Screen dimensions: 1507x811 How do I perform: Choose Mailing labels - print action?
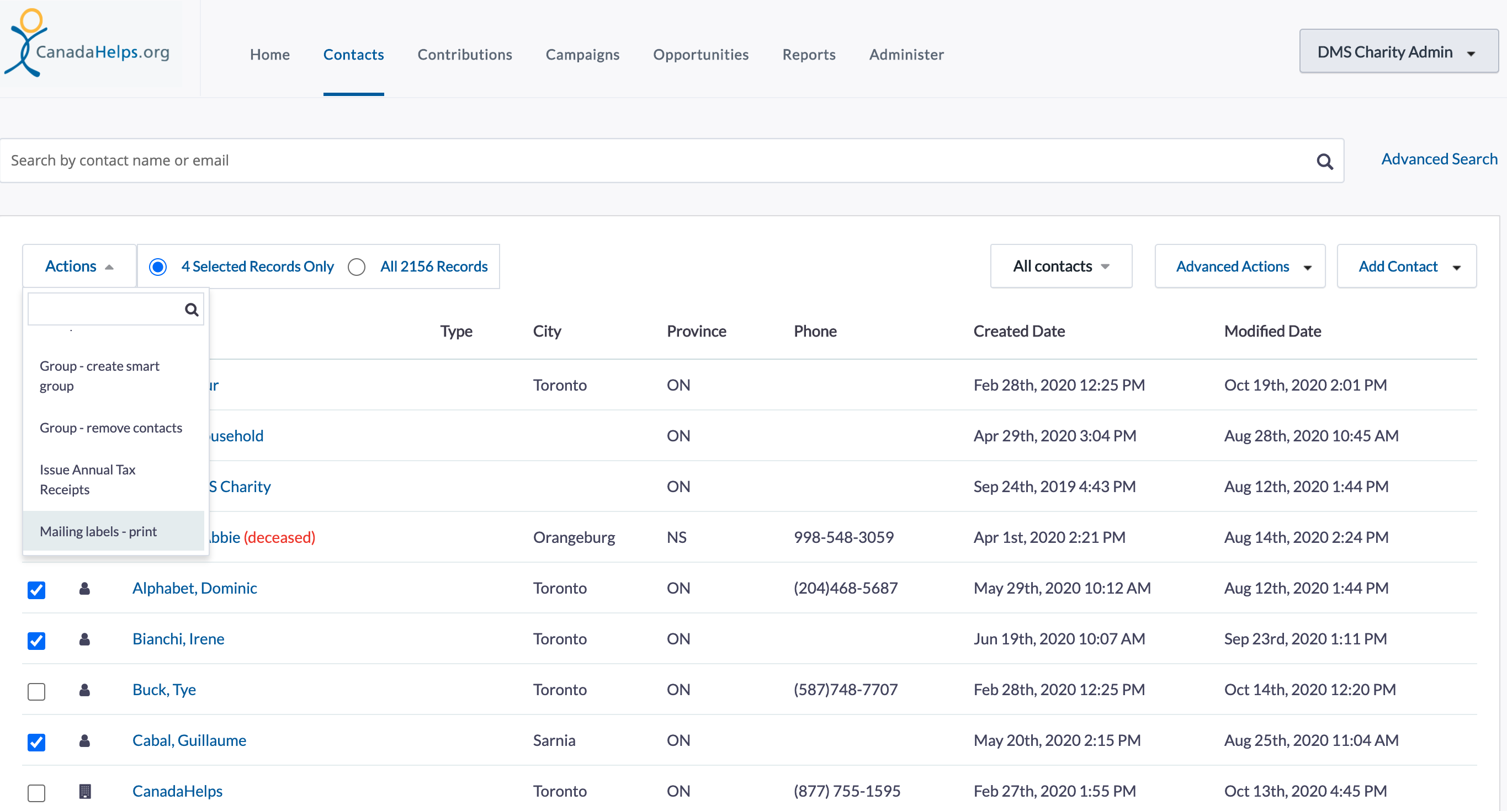click(x=114, y=531)
